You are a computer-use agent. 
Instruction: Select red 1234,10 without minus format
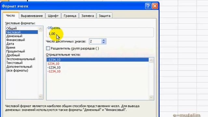(x=97, y=64)
